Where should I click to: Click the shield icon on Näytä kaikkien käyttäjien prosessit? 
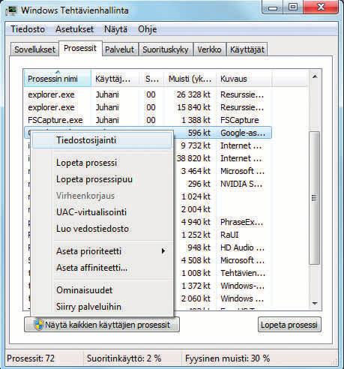click(38, 325)
